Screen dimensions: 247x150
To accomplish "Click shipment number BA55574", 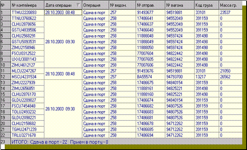I will tap(144, 77).
